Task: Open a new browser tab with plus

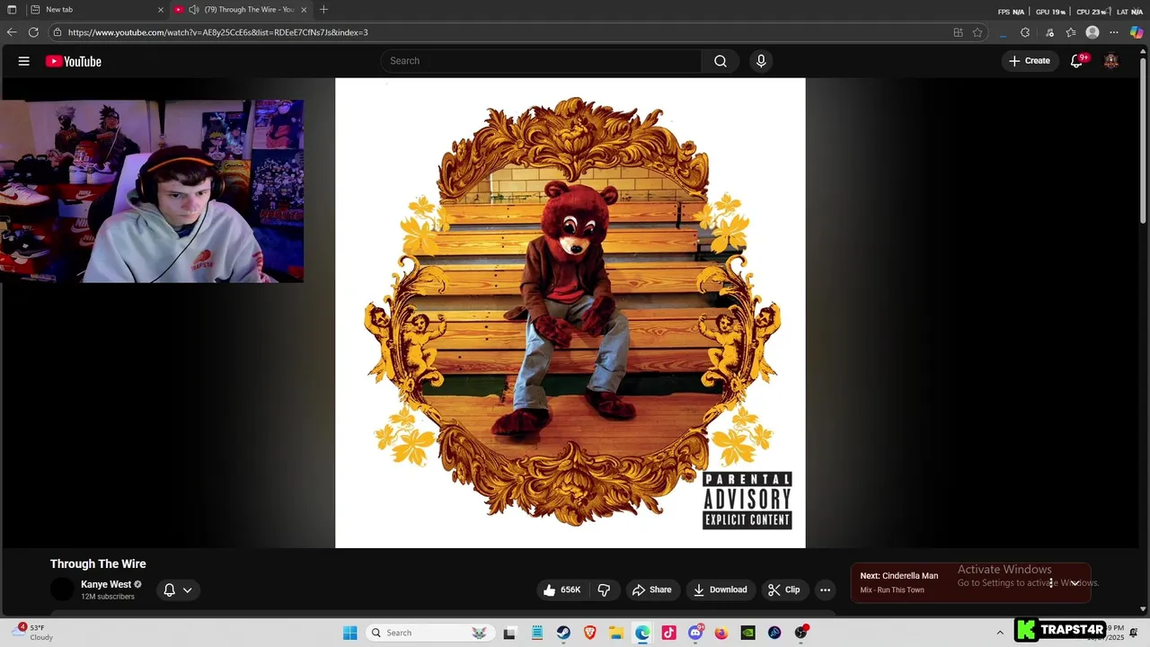Action: [323, 10]
